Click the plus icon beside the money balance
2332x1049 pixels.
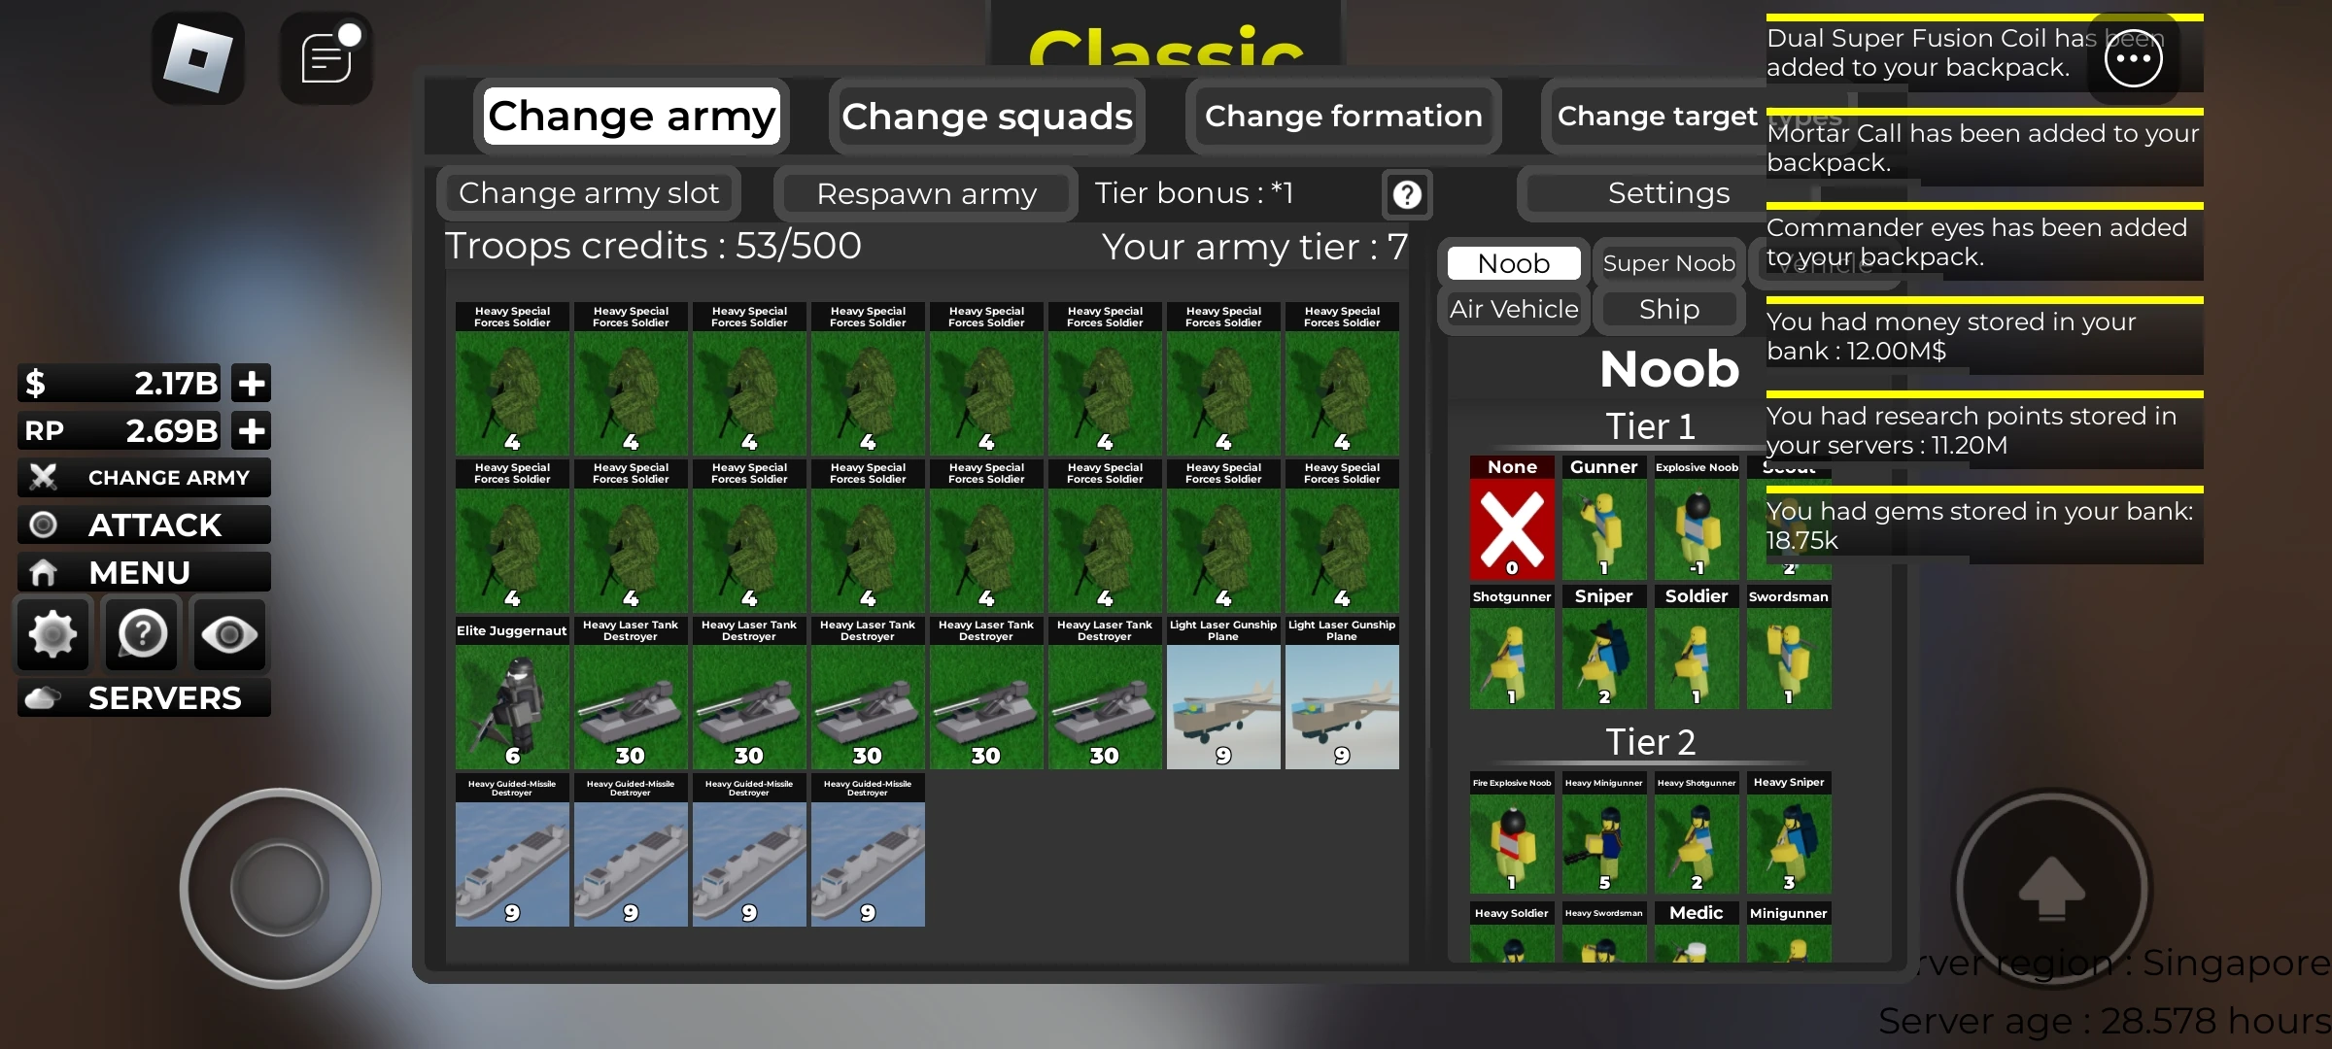tap(251, 383)
